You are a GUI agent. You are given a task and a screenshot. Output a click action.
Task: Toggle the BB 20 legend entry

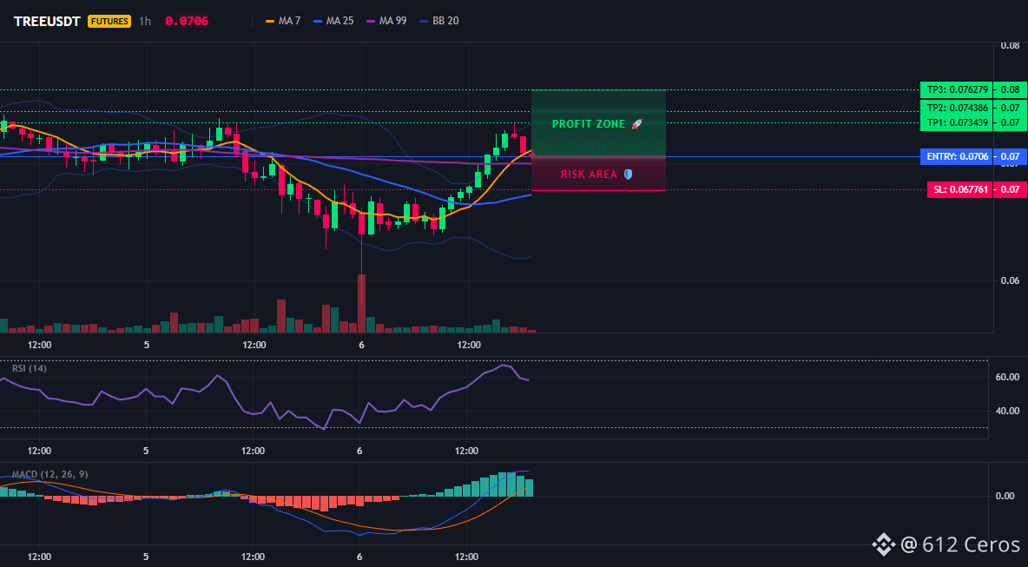[439, 21]
